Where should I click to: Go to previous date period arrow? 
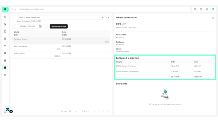tap(14, 26)
